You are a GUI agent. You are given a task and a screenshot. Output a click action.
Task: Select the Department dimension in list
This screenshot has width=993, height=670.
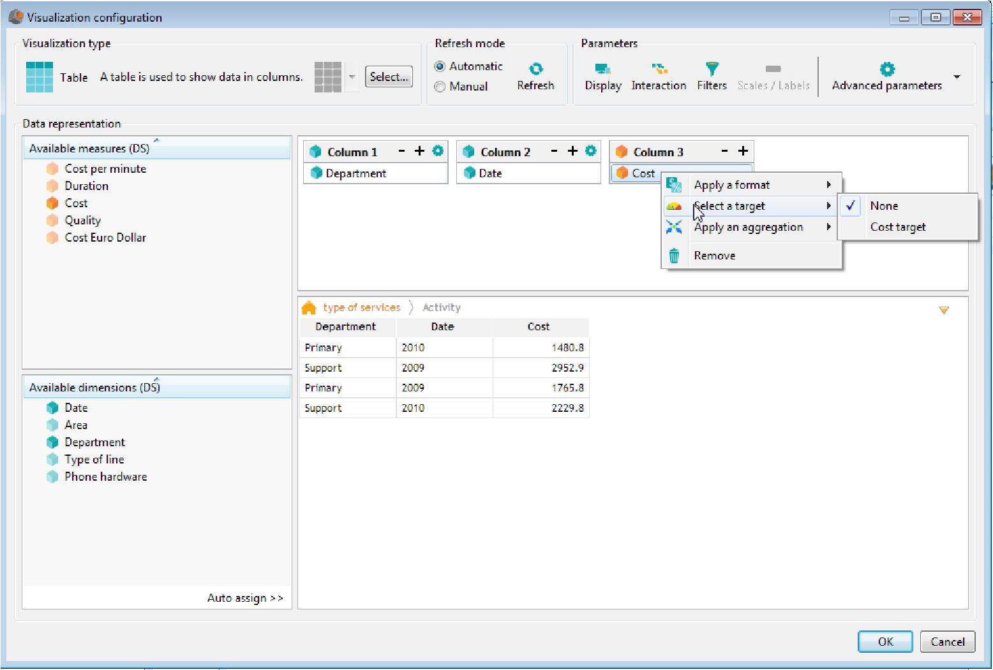[94, 442]
